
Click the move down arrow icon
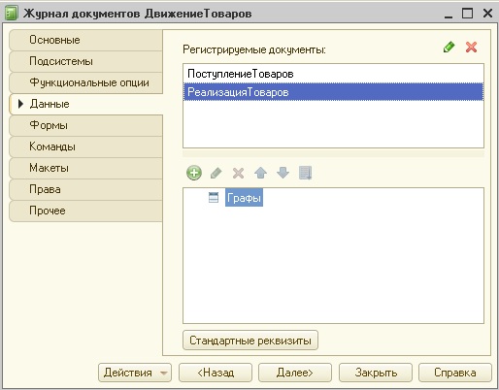283,173
